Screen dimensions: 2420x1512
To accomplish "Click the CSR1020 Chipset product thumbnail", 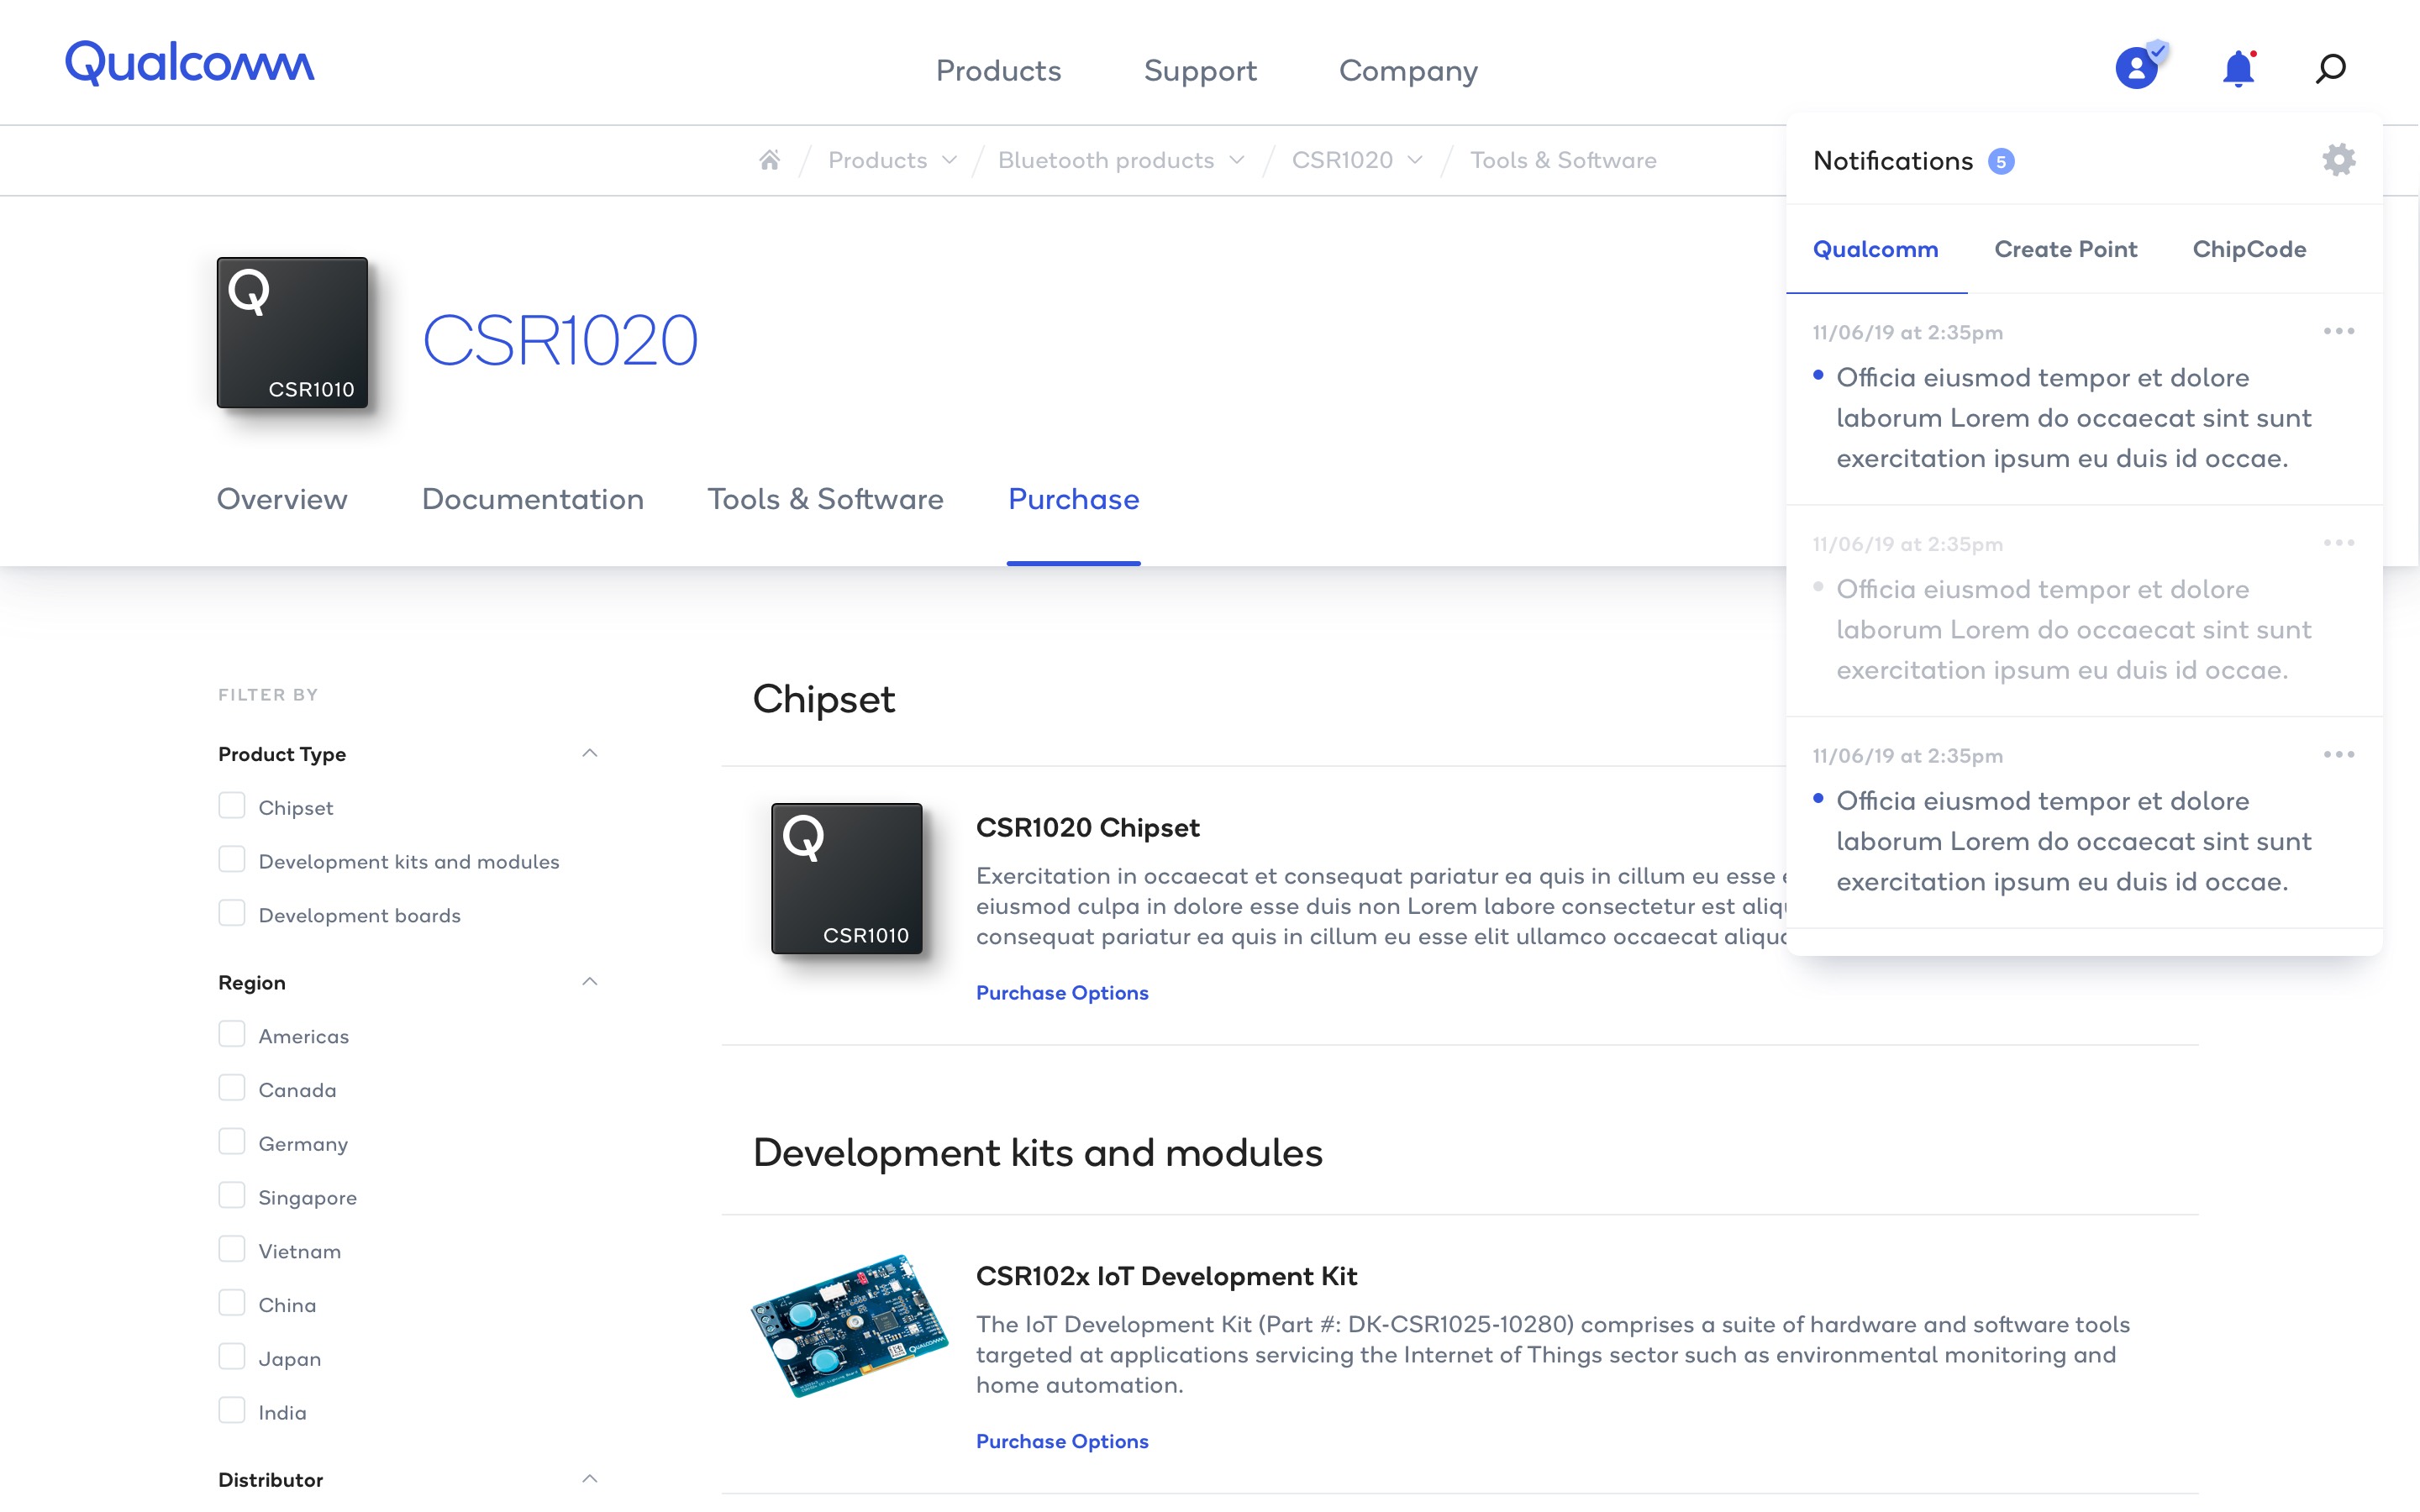I will pos(847,878).
